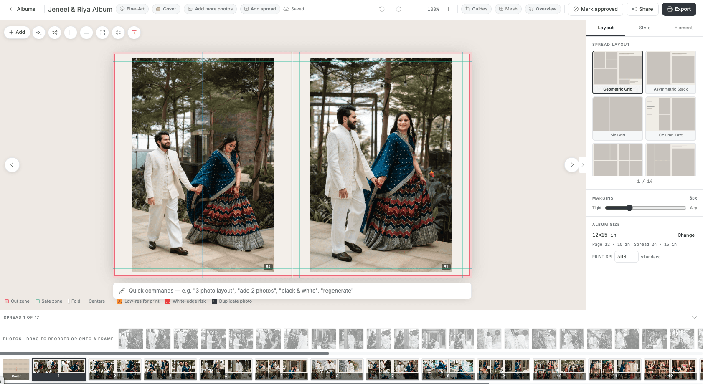Click the shuffle layout icon

[55, 33]
